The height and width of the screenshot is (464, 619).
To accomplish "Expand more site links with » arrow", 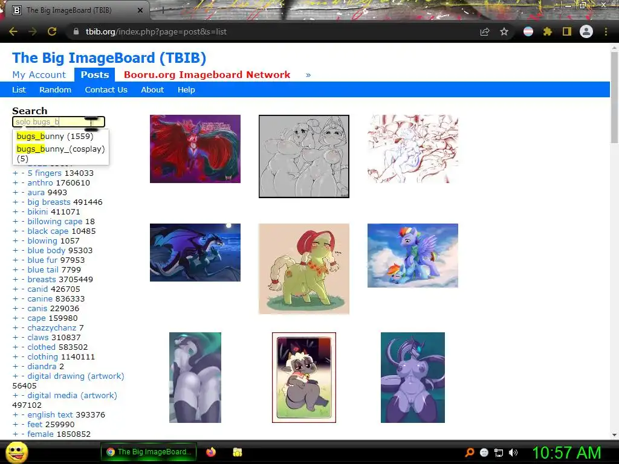I will [x=308, y=74].
